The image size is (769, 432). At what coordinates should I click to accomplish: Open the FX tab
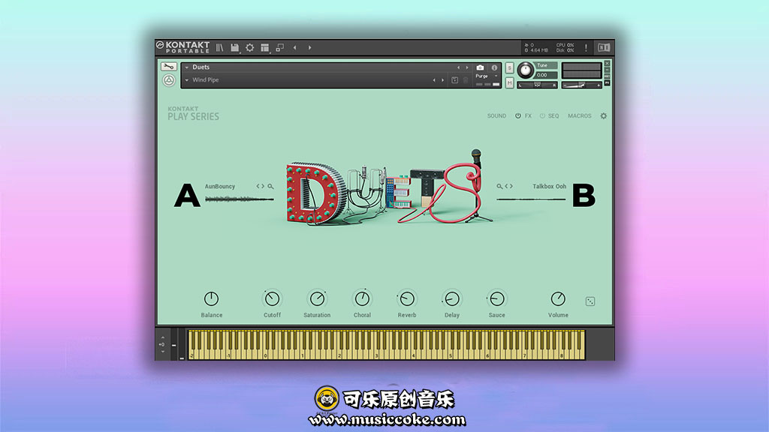[528, 116]
